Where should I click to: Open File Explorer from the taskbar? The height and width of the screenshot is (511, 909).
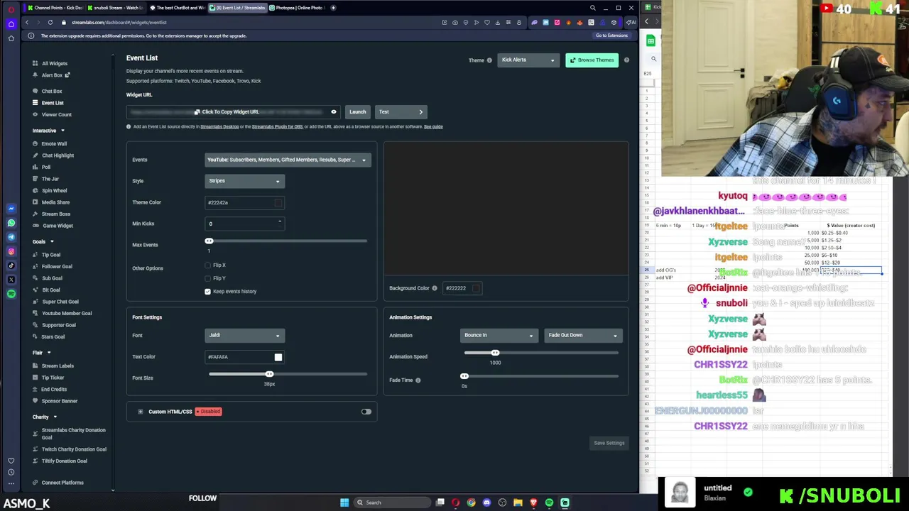[518, 502]
